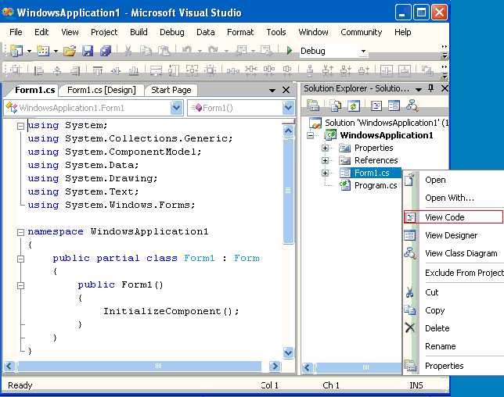Click the Align Rights layout icon
The image size is (504, 397).
point(75,70)
